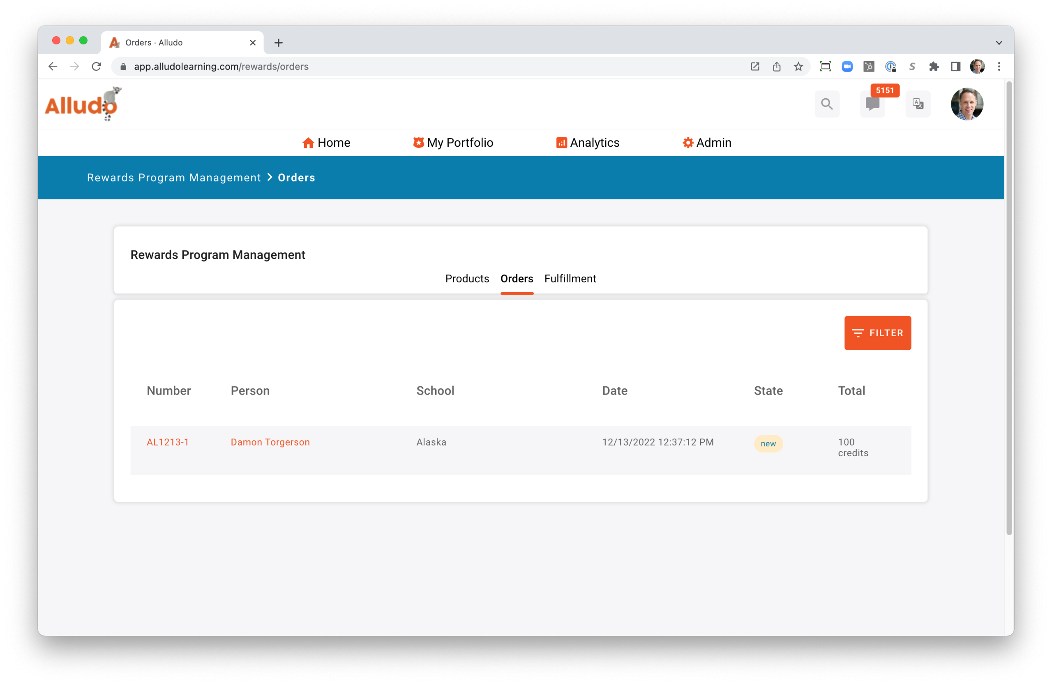The width and height of the screenshot is (1052, 686).
Task: Click the Alaska school cell
Action: click(431, 442)
